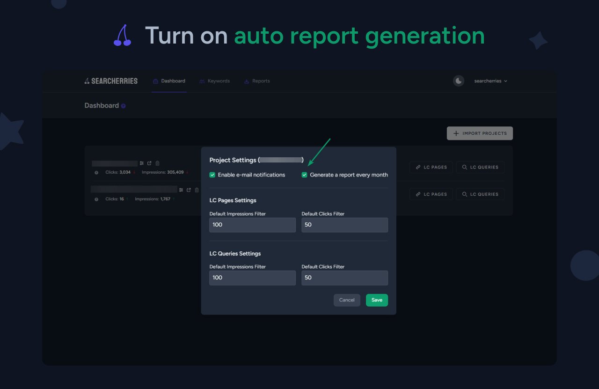Open the Keywords tab
Screen dimensions: 599x389
tap(214, 81)
